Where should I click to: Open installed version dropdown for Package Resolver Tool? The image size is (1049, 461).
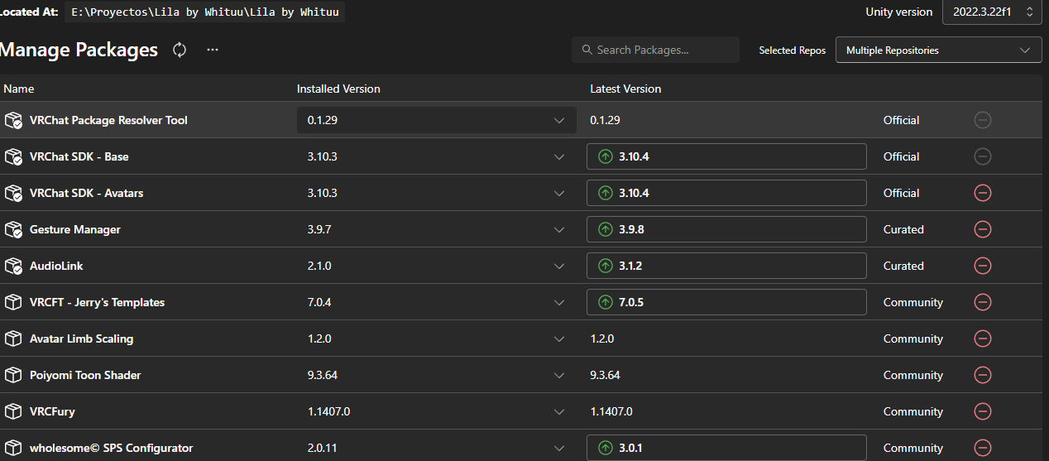(x=437, y=120)
